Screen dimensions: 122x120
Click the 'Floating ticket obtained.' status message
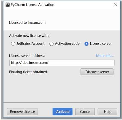28,72
